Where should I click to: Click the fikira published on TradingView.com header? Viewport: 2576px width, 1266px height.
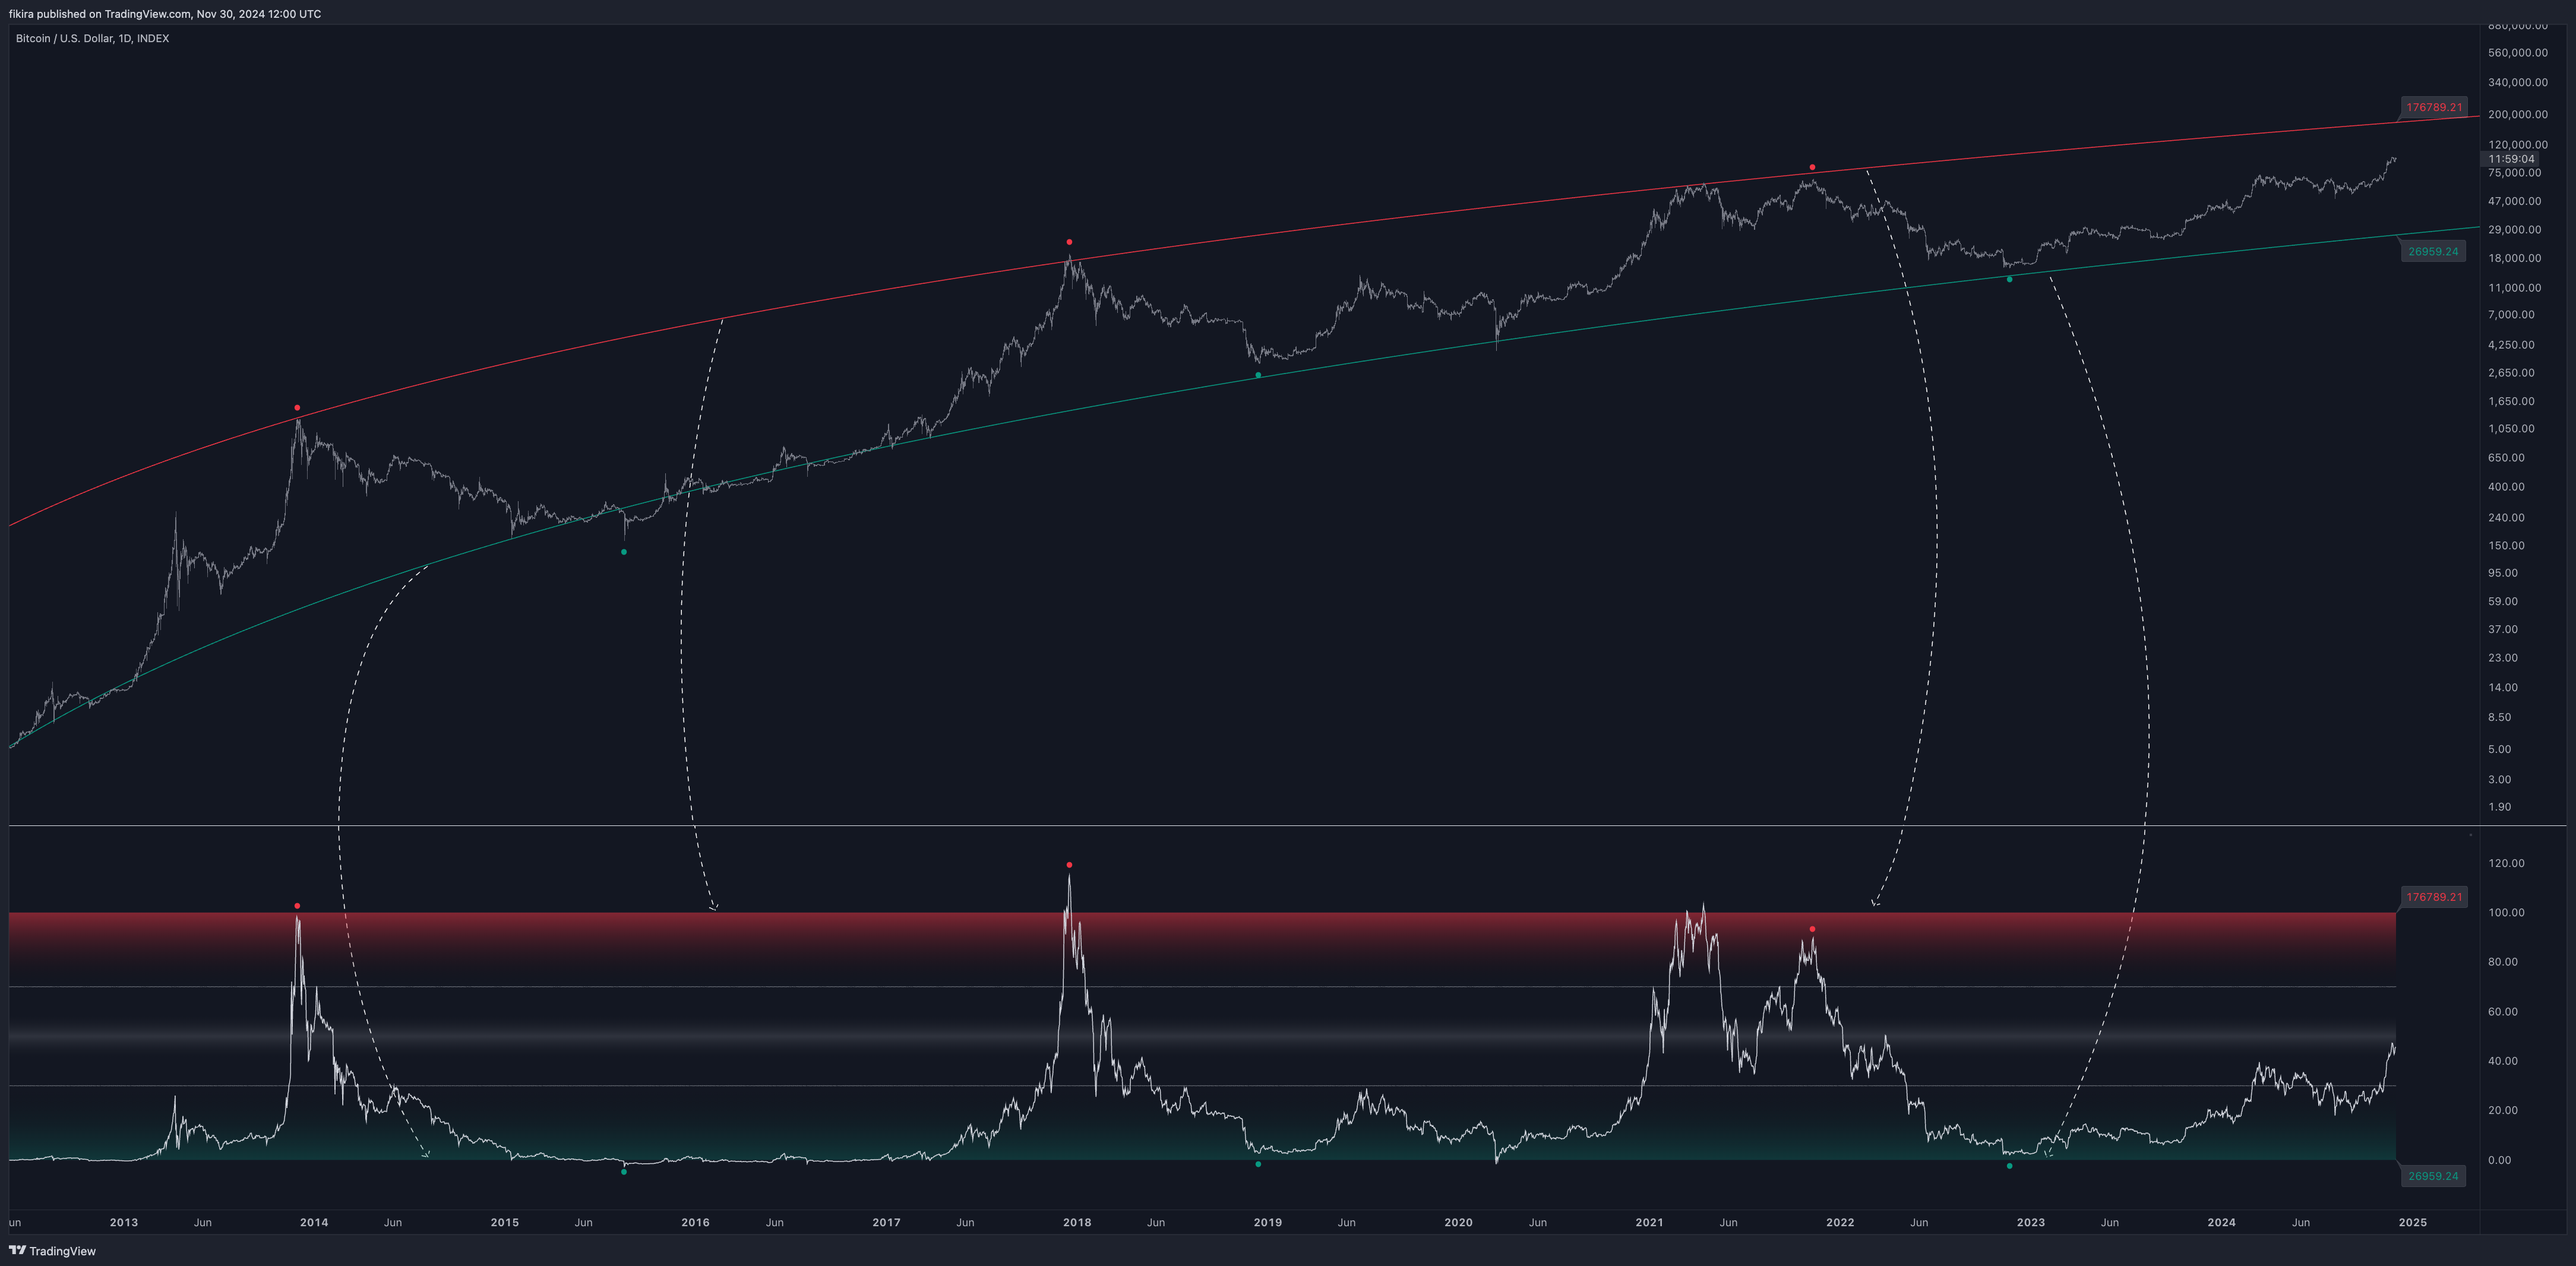165,14
